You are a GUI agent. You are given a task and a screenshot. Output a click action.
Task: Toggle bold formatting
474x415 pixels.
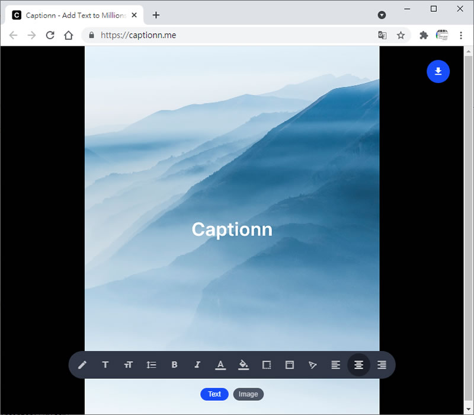coord(174,365)
